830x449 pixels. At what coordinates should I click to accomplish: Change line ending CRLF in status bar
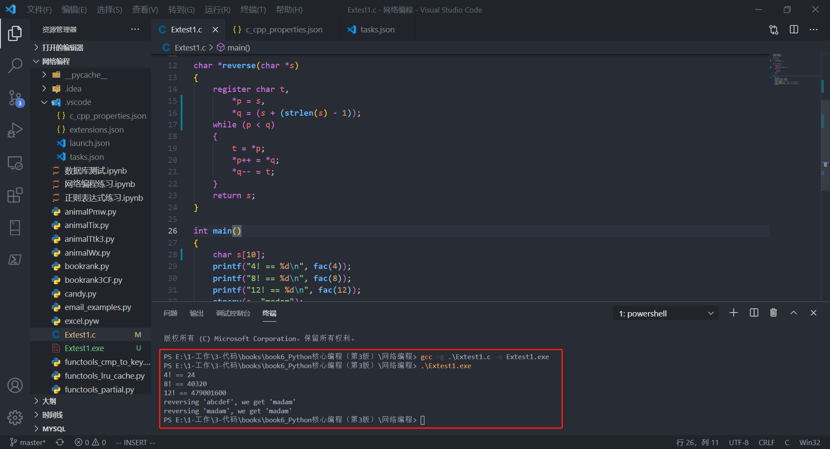click(766, 443)
